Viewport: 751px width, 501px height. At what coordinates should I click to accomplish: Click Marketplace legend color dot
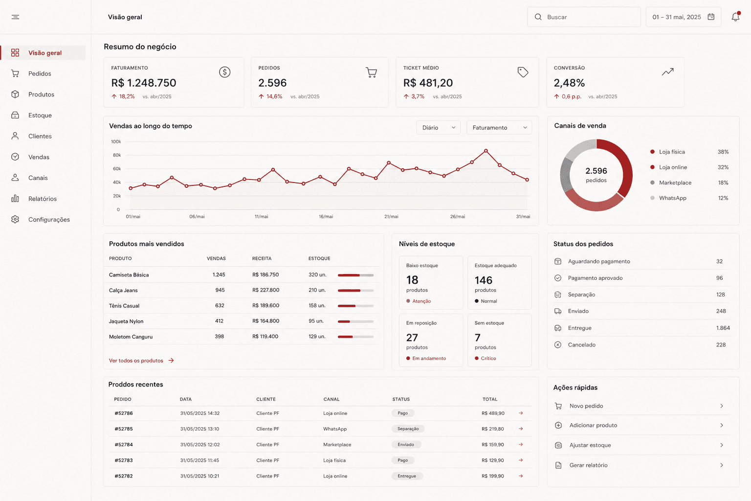tap(652, 182)
